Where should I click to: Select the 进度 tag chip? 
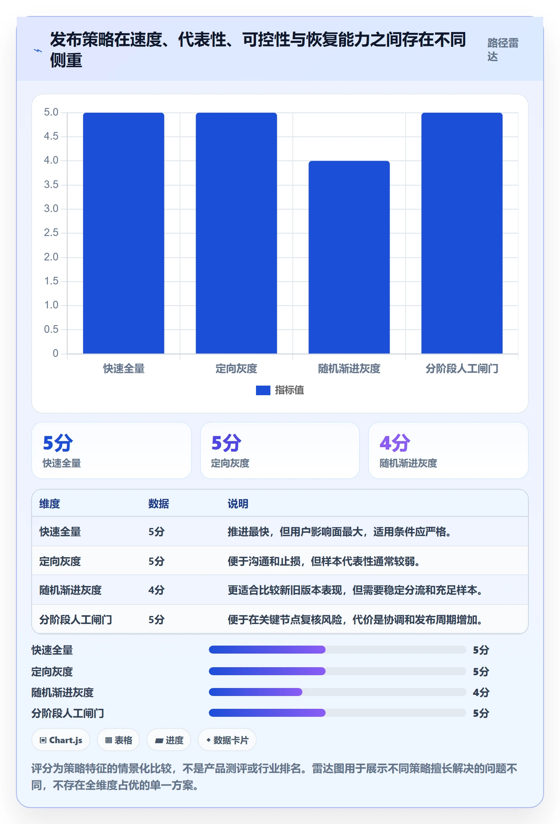(169, 740)
